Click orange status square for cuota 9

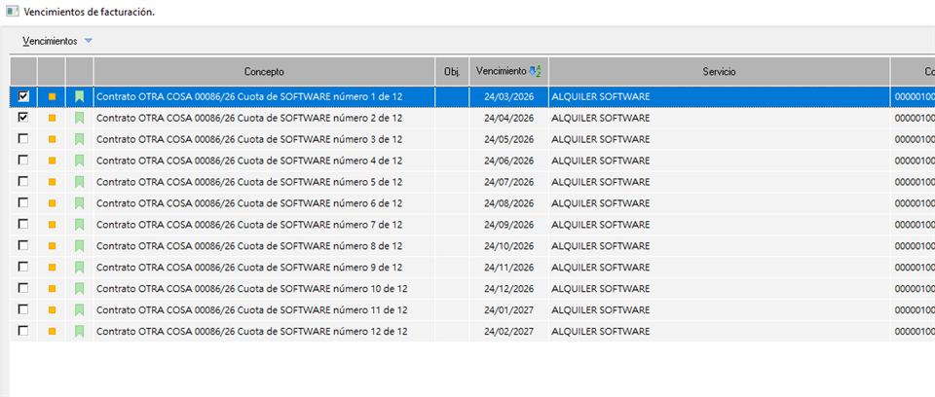click(x=52, y=268)
